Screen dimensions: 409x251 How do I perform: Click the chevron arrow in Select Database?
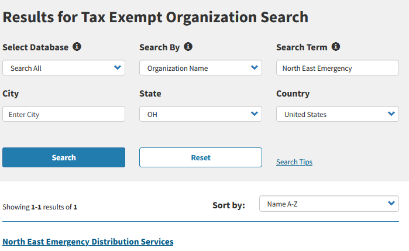point(118,68)
